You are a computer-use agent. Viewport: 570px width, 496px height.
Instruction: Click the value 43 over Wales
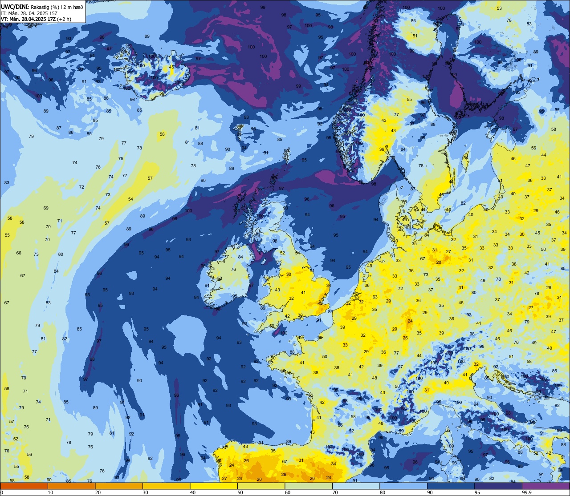277,290
